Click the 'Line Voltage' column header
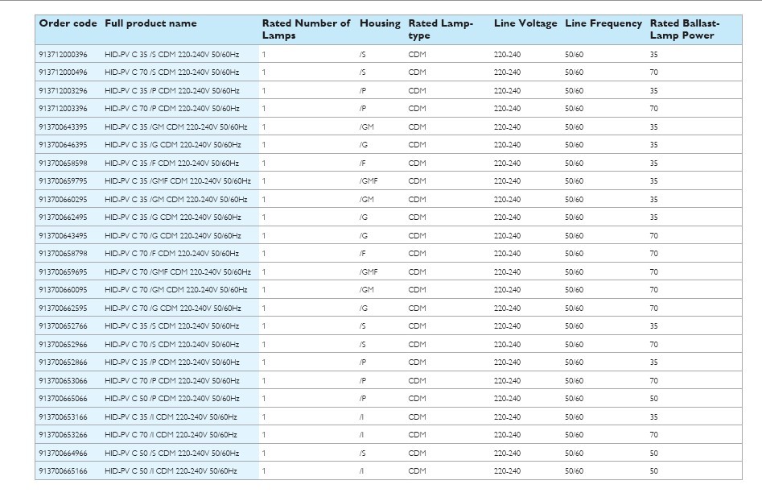 point(525,23)
